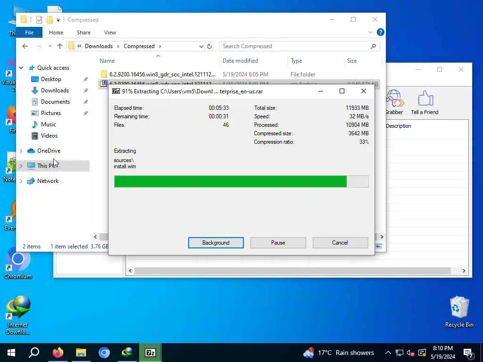The image size is (483, 362).
Task: Click Tell a Friend in IDM window
Action: (425, 103)
